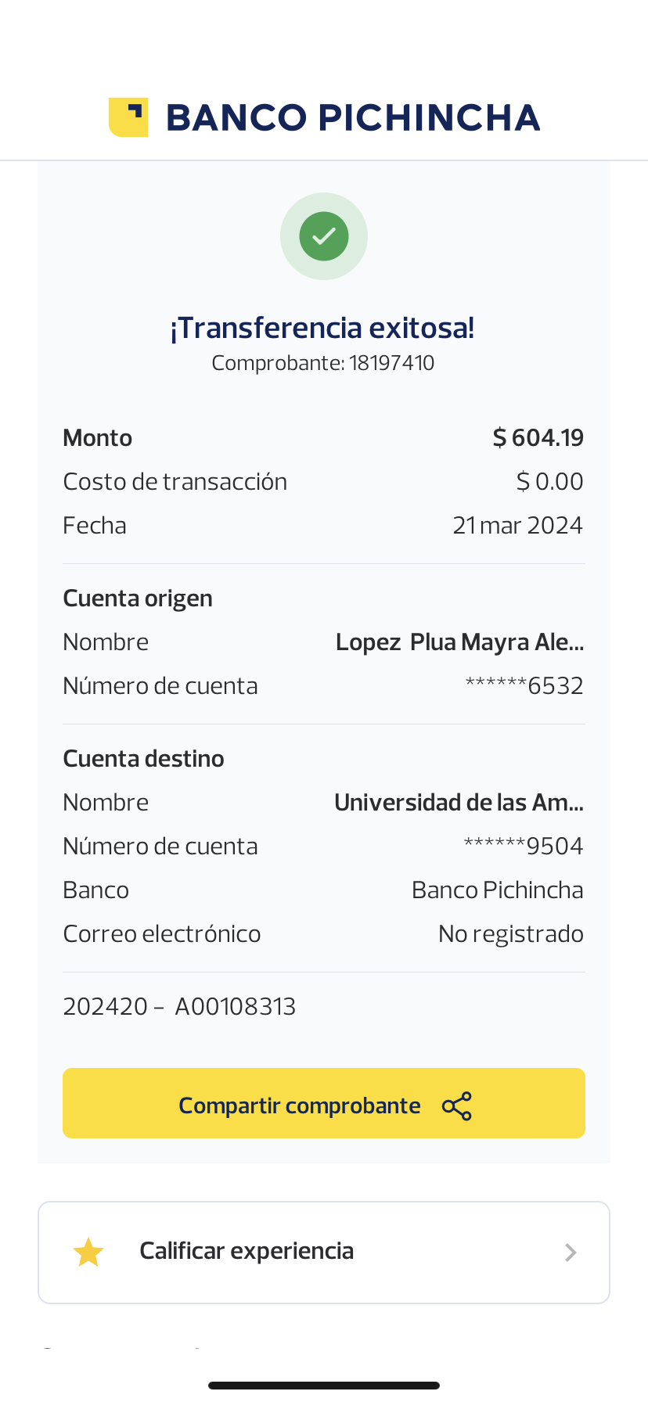Click the truncated destination name Universidad de las Am
Screen dimensions: 648x1402
click(x=459, y=803)
